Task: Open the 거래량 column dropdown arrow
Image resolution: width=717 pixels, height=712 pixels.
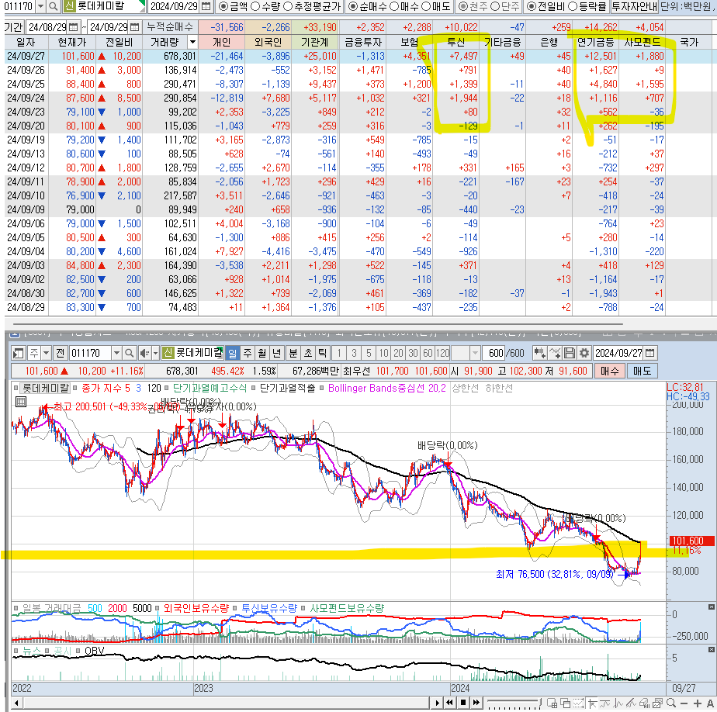Action: pos(192,42)
